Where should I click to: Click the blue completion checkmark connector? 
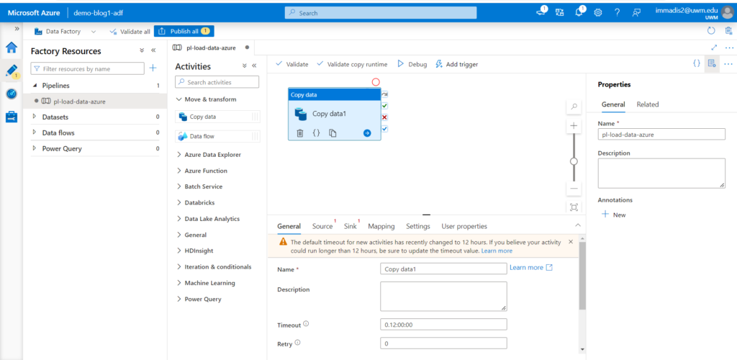click(384, 129)
